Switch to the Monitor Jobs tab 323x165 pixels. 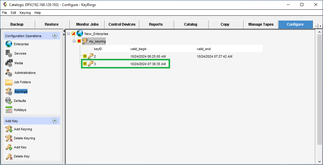[87, 24]
